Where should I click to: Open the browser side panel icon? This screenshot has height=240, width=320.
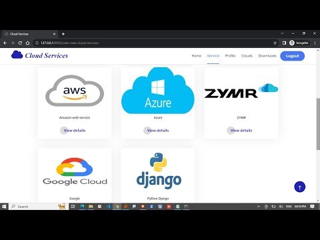(x=284, y=43)
